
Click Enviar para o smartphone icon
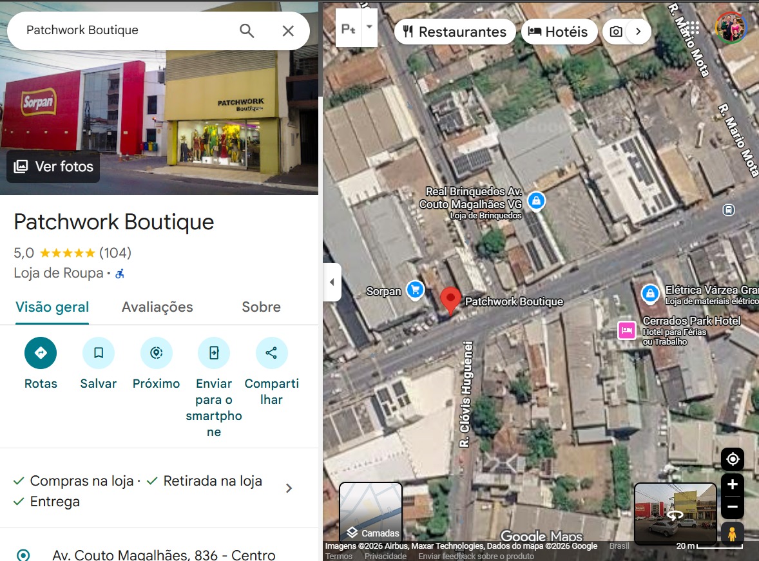(x=213, y=353)
